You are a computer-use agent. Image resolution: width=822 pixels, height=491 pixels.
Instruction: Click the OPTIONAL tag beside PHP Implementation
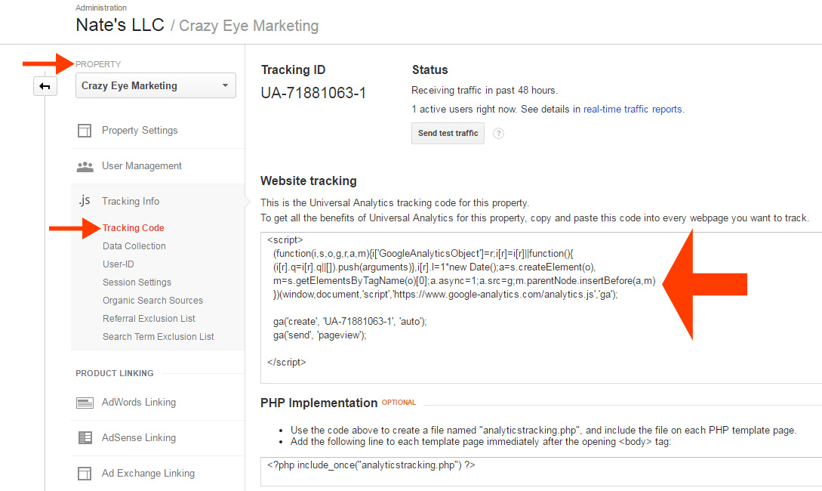(x=399, y=403)
